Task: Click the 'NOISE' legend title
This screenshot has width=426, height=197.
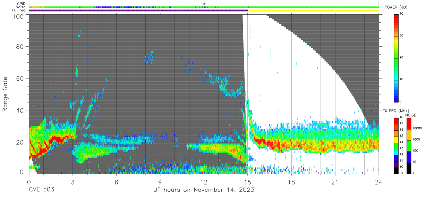Action: [410, 115]
